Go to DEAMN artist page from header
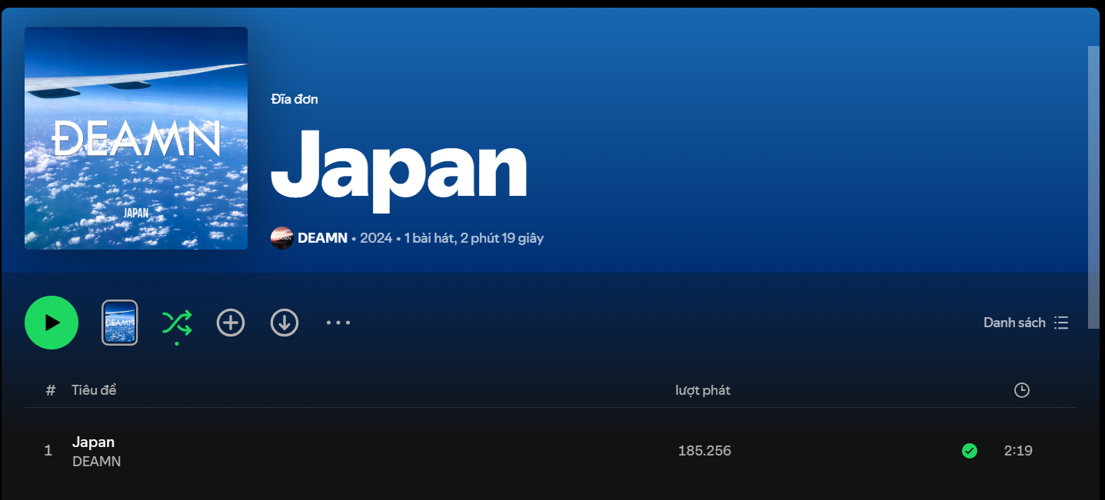1105x500 pixels. click(x=322, y=238)
